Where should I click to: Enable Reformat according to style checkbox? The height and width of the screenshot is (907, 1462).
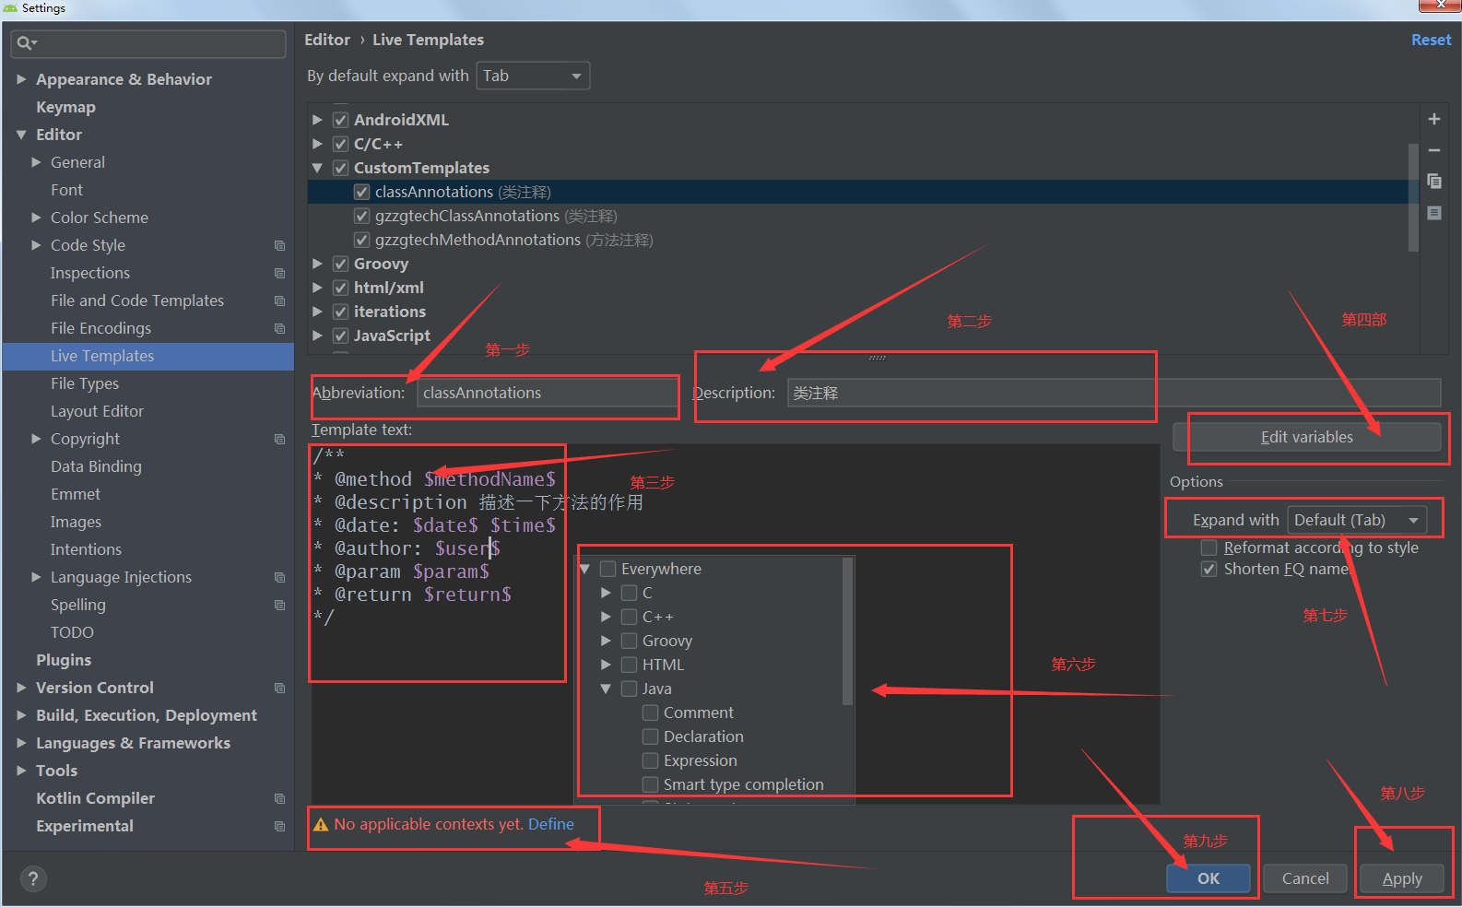[x=1209, y=548]
